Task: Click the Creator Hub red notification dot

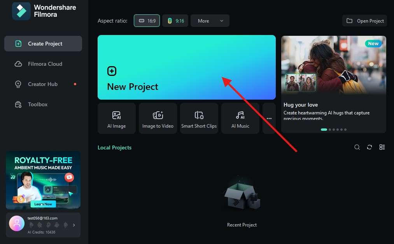Action: coord(75,84)
